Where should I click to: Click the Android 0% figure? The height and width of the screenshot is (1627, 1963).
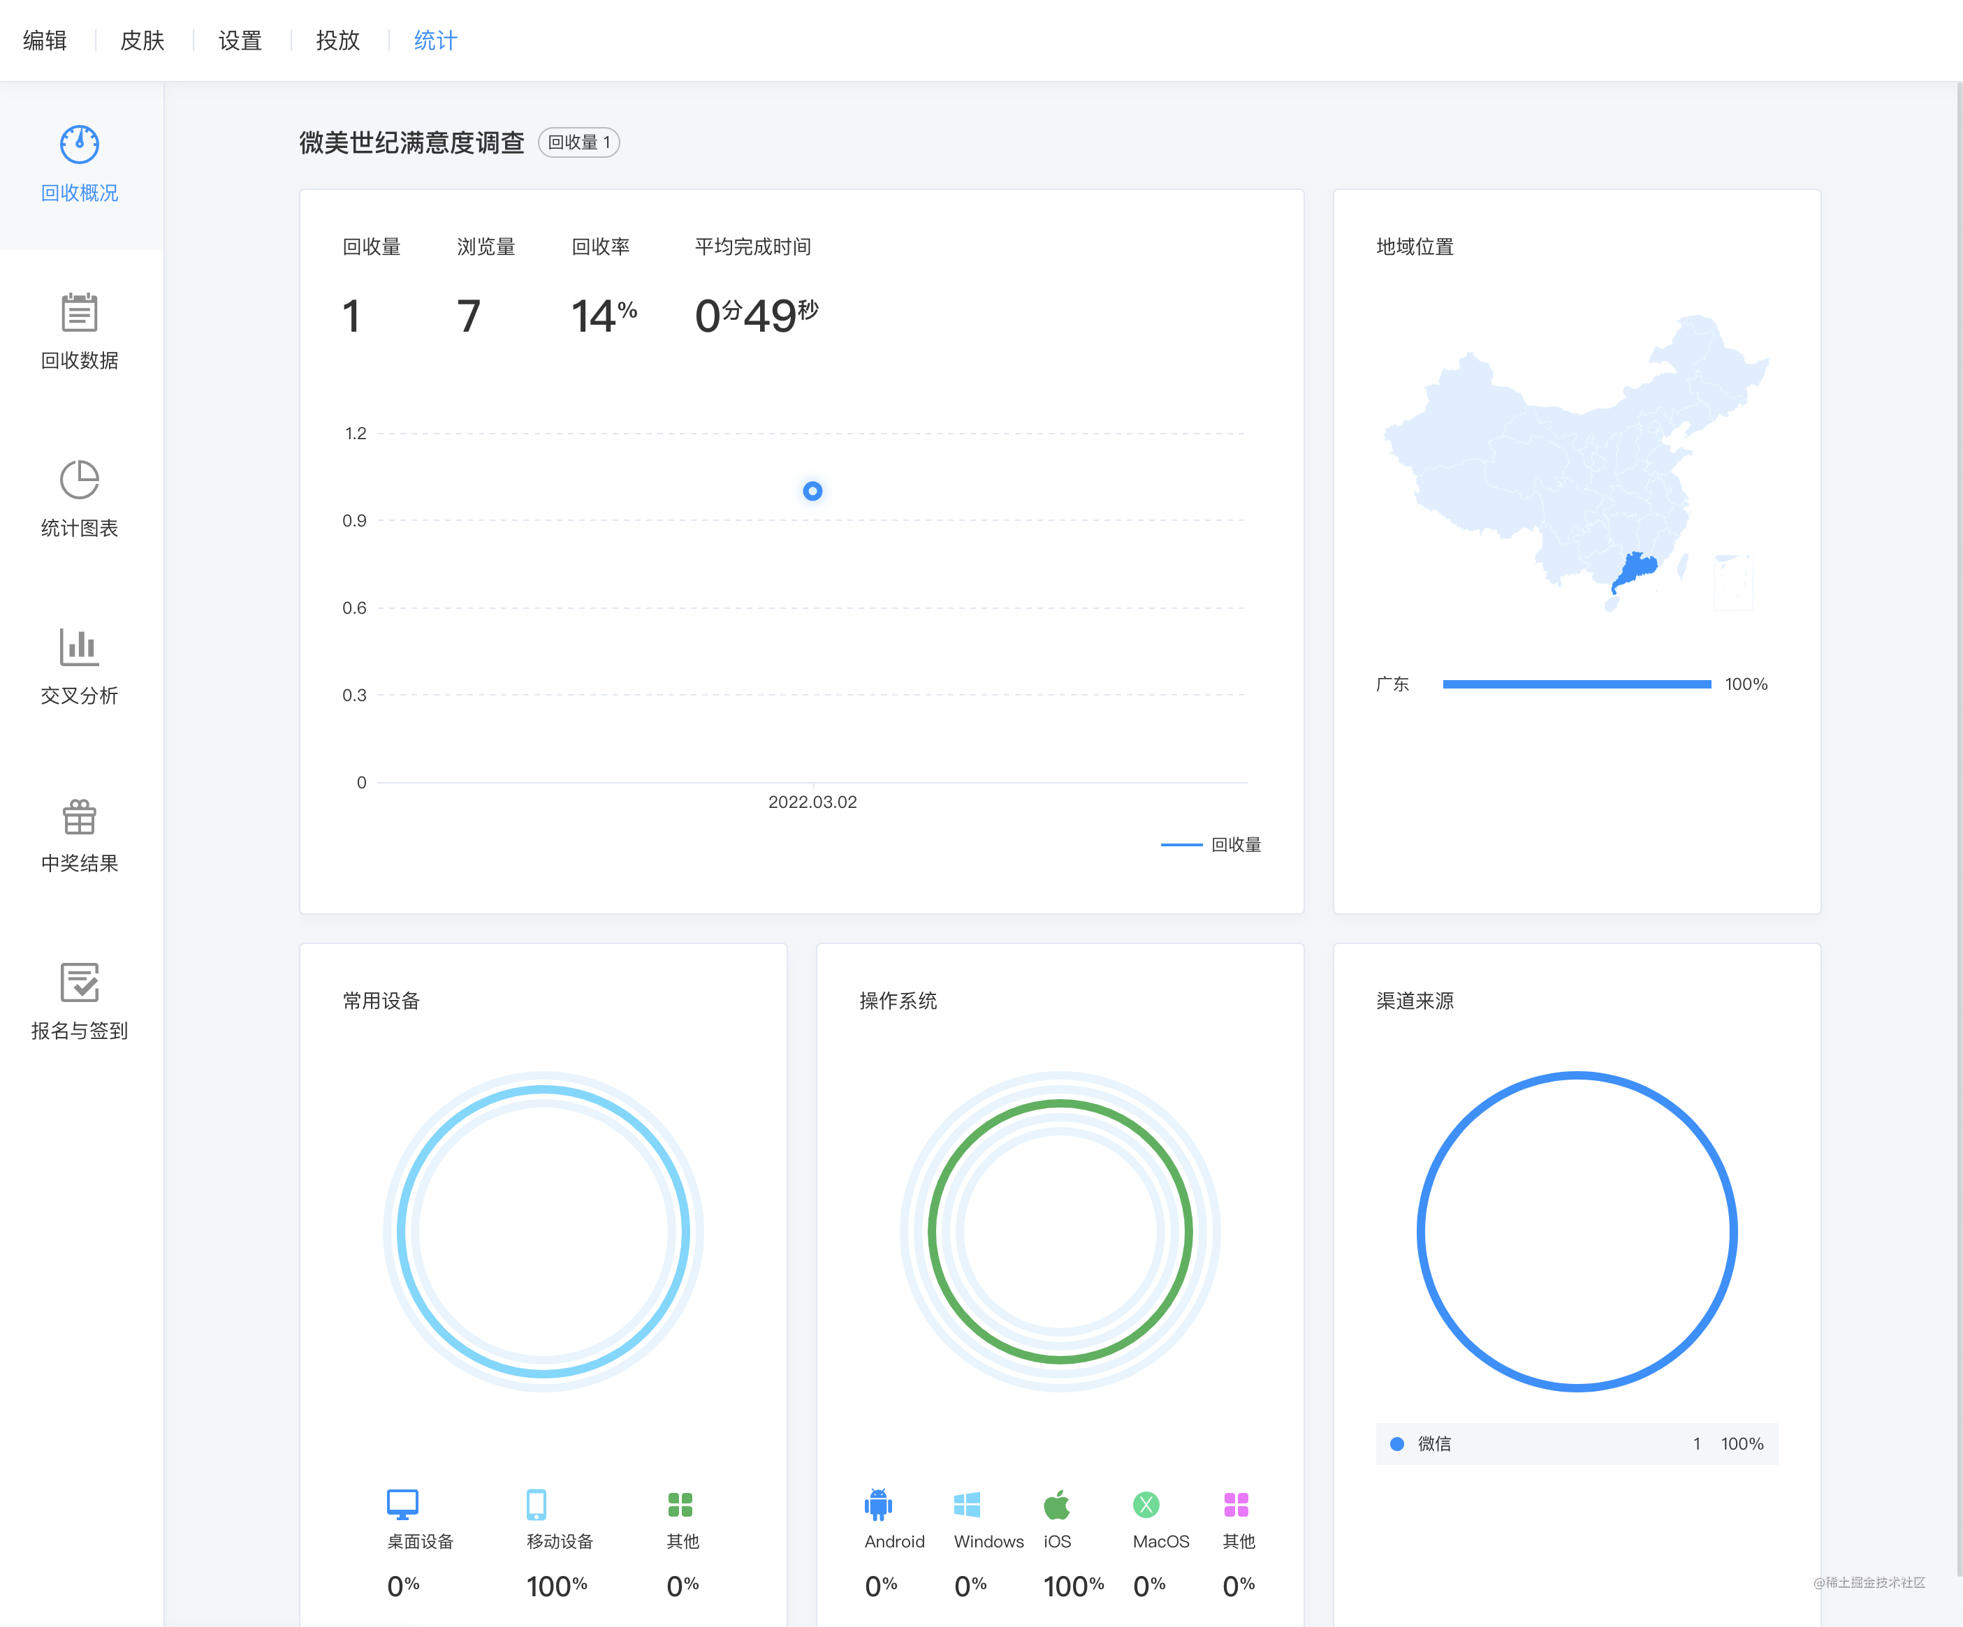click(x=880, y=1586)
